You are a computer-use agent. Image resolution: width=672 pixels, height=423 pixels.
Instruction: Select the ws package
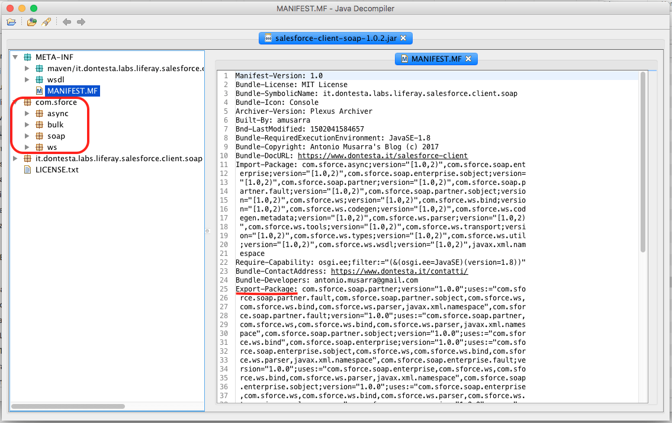tap(52, 147)
